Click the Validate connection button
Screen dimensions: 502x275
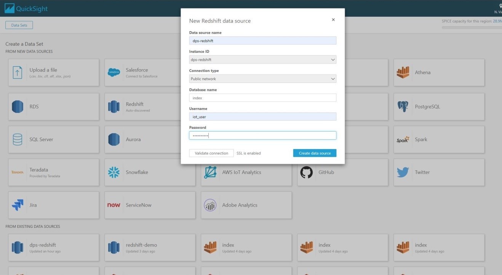(x=211, y=153)
